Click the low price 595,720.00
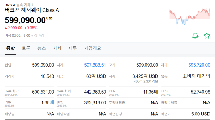The image size is (215, 120). click(x=199, y=65)
